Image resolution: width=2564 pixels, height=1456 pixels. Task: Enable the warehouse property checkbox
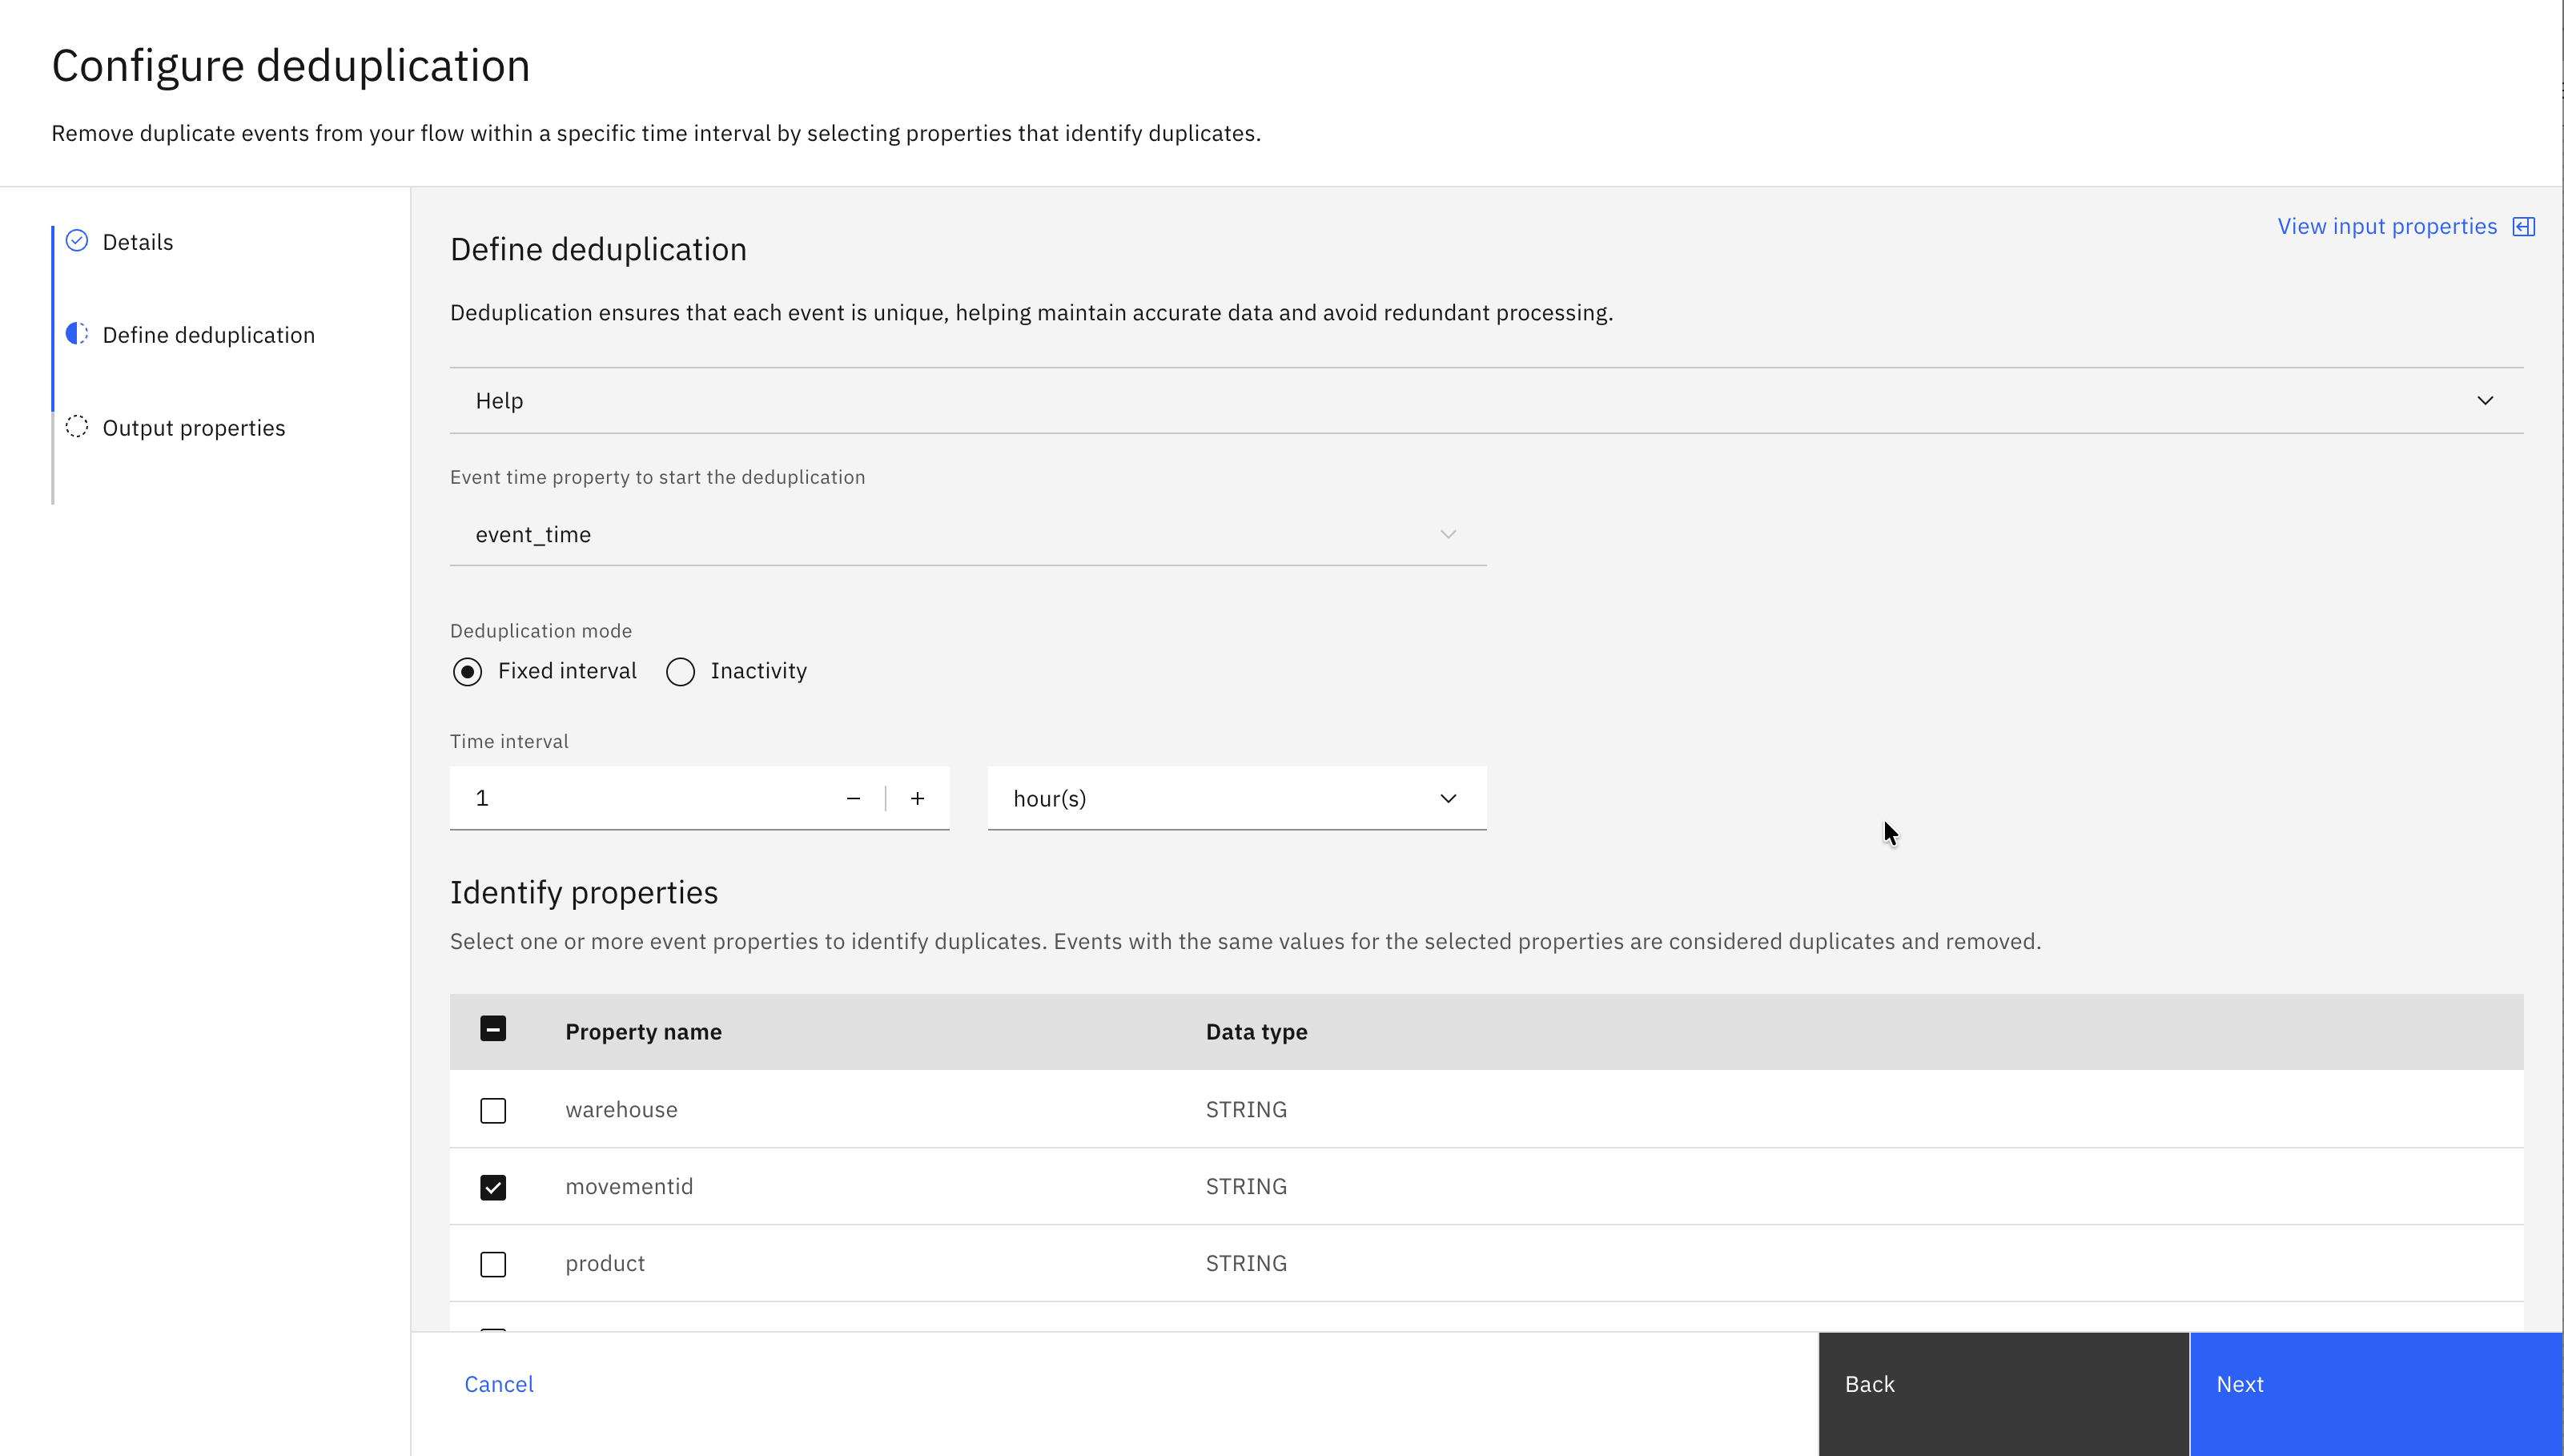coord(492,1110)
